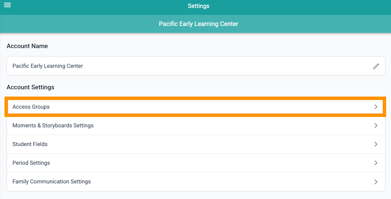Go to the Student Fields label text
The image size is (391, 199).
(30, 144)
